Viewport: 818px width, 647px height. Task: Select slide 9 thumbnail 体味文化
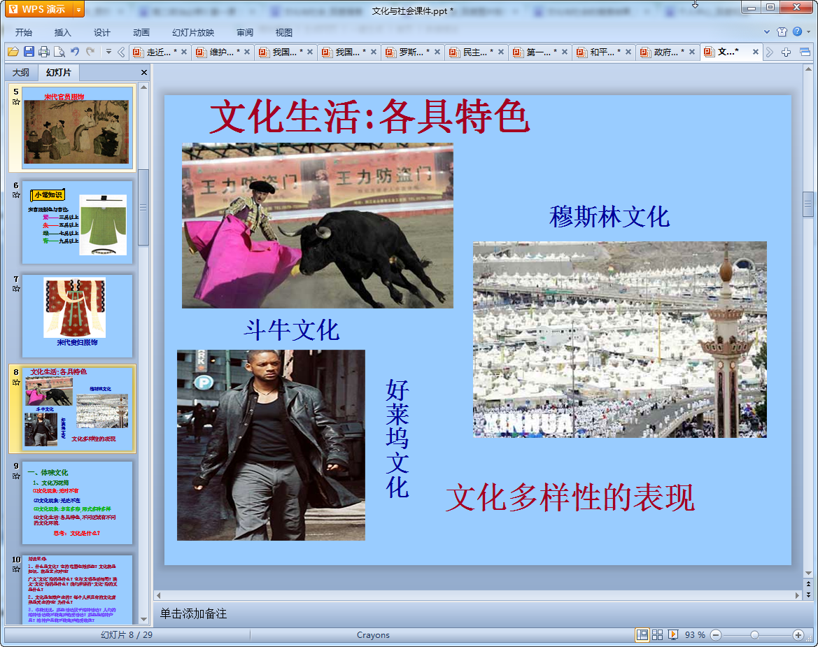pos(77,503)
